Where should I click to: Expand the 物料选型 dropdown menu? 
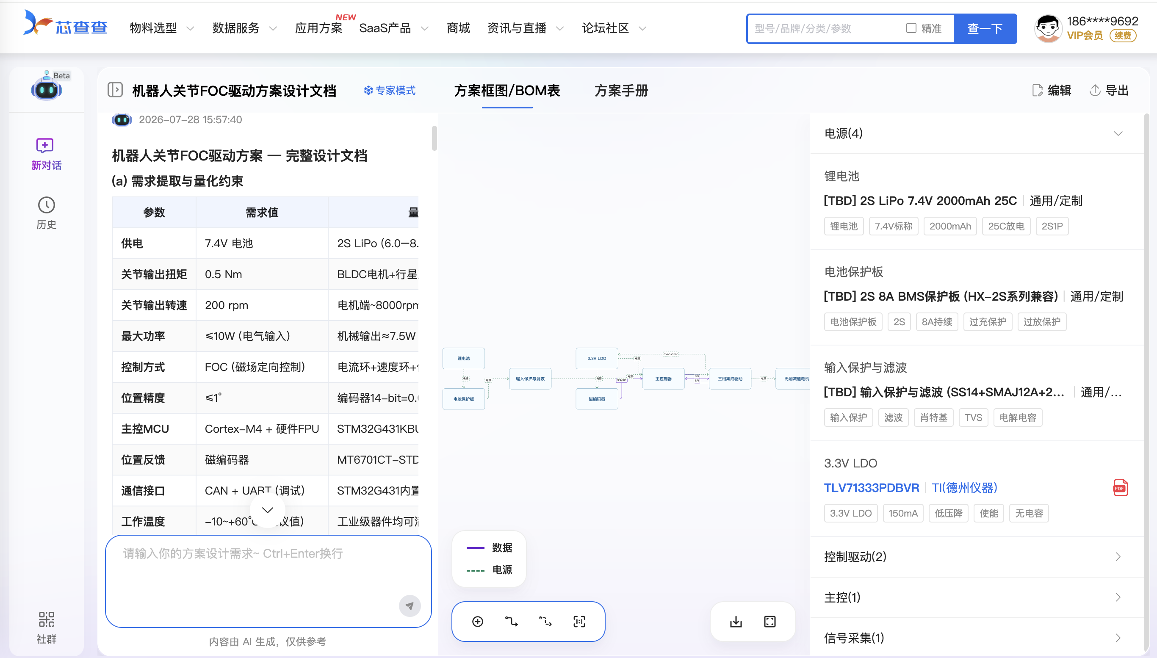click(x=161, y=28)
